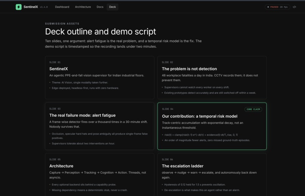The height and width of the screenshot is (196, 305).
Task: Click 'Every optional backend sits behind' bullet
Action: pyautogui.click(x=84, y=185)
